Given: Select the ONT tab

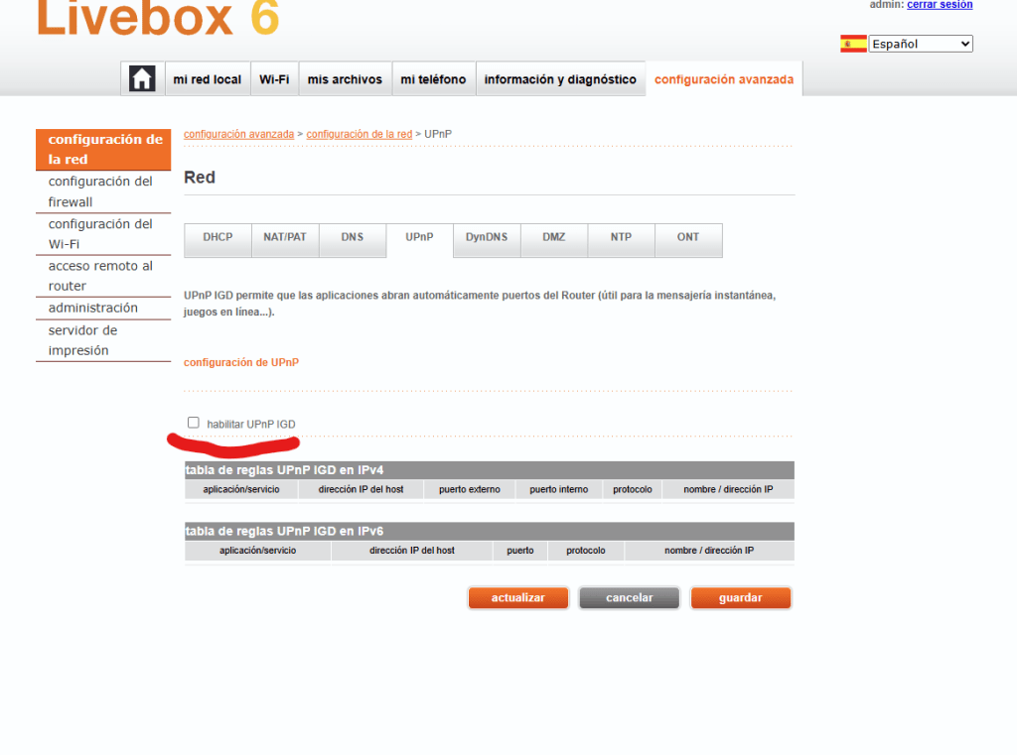Looking at the screenshot, I should (x=688, y=238).
